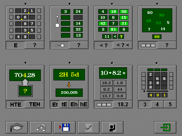Click the 0.8 answer tile
The height and width of the screenshot is (136, 182).
120,96
